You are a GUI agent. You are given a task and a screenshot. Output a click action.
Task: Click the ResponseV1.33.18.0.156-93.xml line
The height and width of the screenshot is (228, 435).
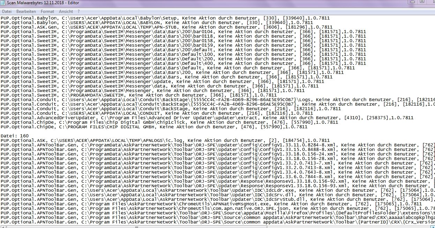pos(218,185)
